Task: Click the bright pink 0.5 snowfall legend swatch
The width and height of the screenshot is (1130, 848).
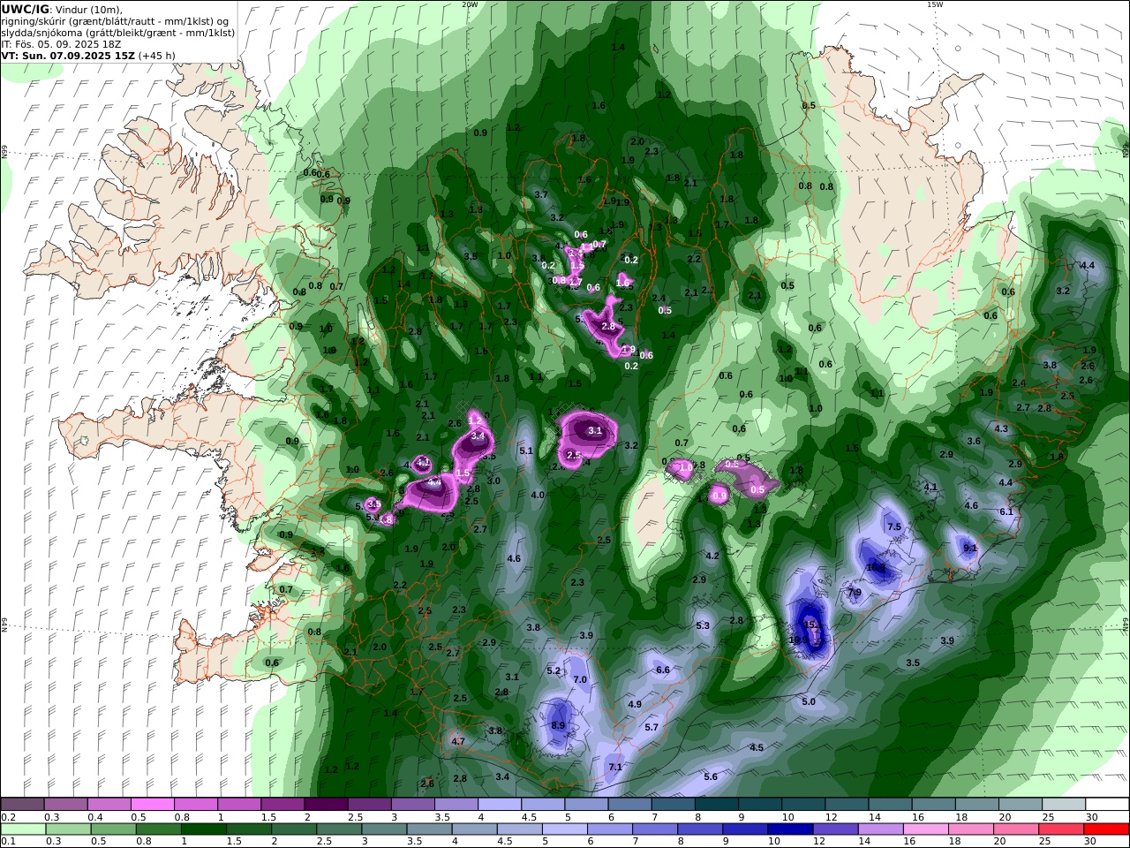Action: coord(152,805)
